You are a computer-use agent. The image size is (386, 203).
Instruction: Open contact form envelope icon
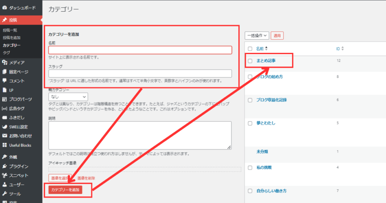[5, 136]
